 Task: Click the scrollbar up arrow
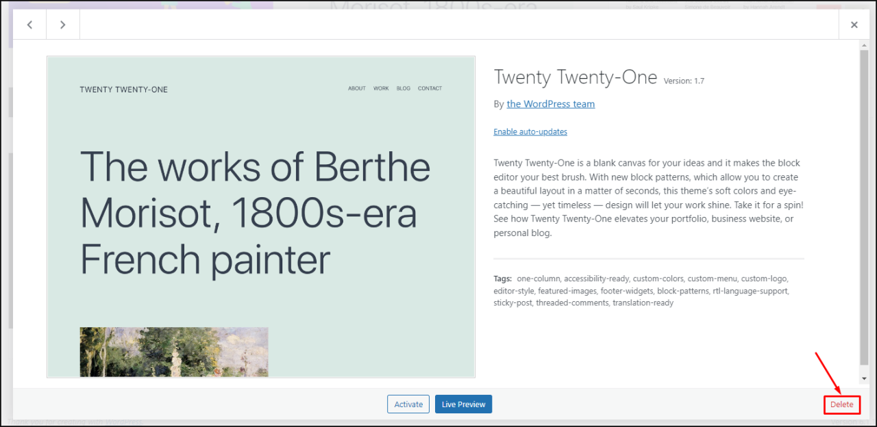[864, 44]
